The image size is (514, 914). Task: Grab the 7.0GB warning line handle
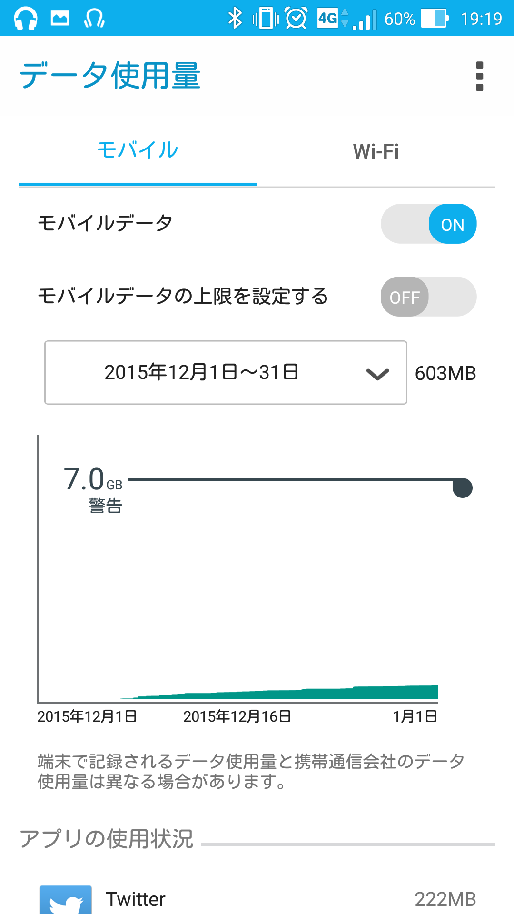tap(462, 487)
